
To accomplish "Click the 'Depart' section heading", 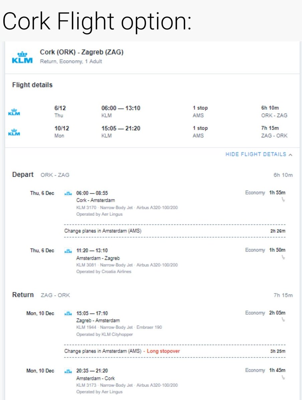I will (23, 175).
